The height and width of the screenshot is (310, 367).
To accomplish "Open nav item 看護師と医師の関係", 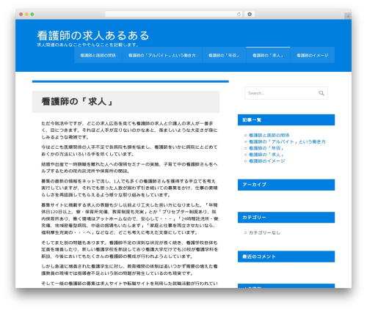I will click(98, 56).
